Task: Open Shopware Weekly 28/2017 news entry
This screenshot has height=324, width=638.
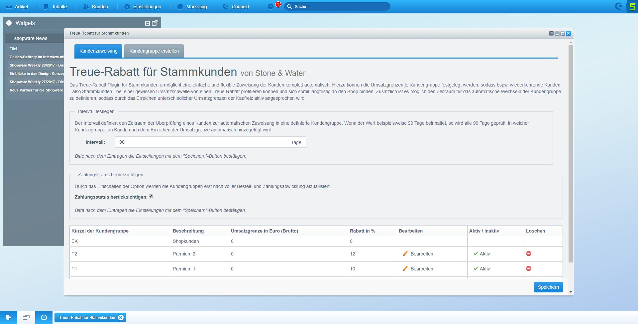Action: tap(37, 65)
